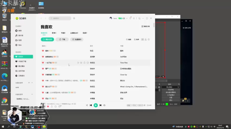The height and width of the screenshot is (129, 231).
Task: Switch to mini mode icon
Action: (139, 18)
